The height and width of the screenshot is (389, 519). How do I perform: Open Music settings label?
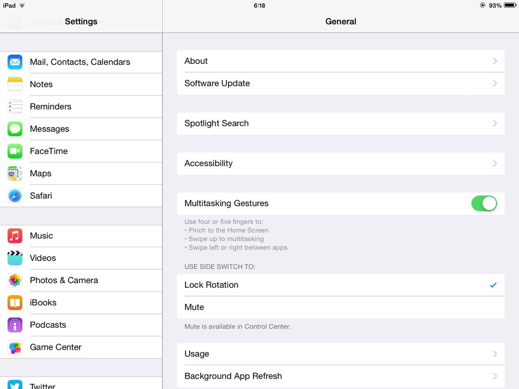(x=42, y=235)
